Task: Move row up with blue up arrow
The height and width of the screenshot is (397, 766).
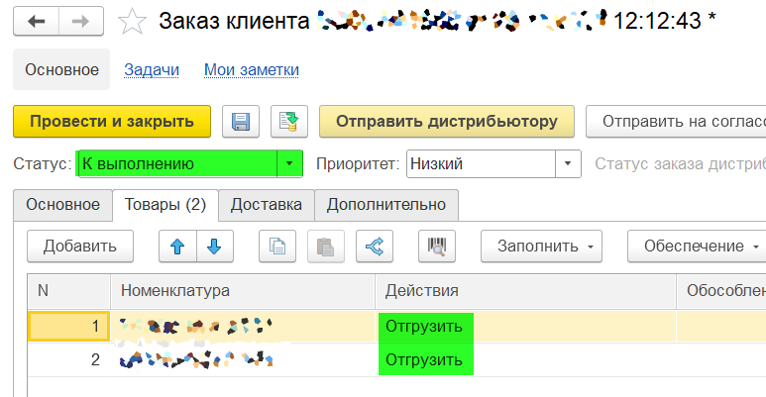Action: (x=177, y=247)
